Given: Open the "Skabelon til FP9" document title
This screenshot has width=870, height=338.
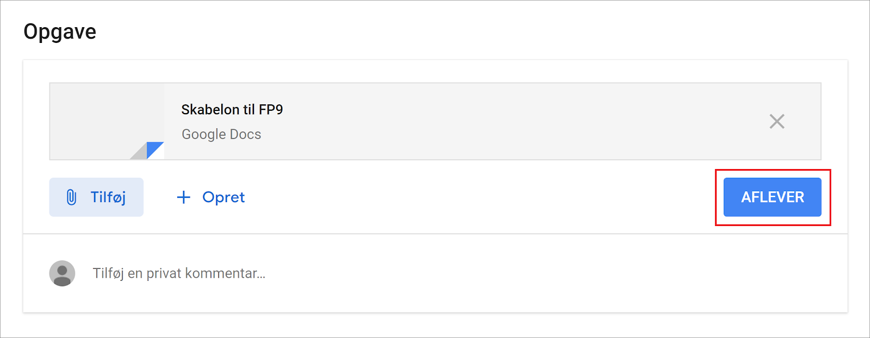Looking at the screenshot, I should click(x=232, y=110).
